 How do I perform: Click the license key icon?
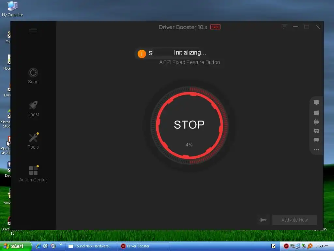point(263,220)
